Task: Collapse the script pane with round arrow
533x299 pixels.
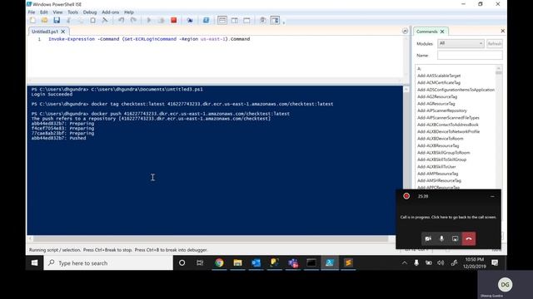Action: coord(405,32)
